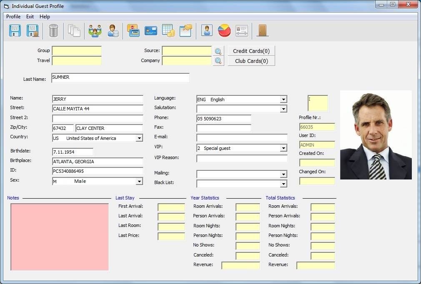
Task: Click the Club Cards(0) button
Action: pos(251,60)
